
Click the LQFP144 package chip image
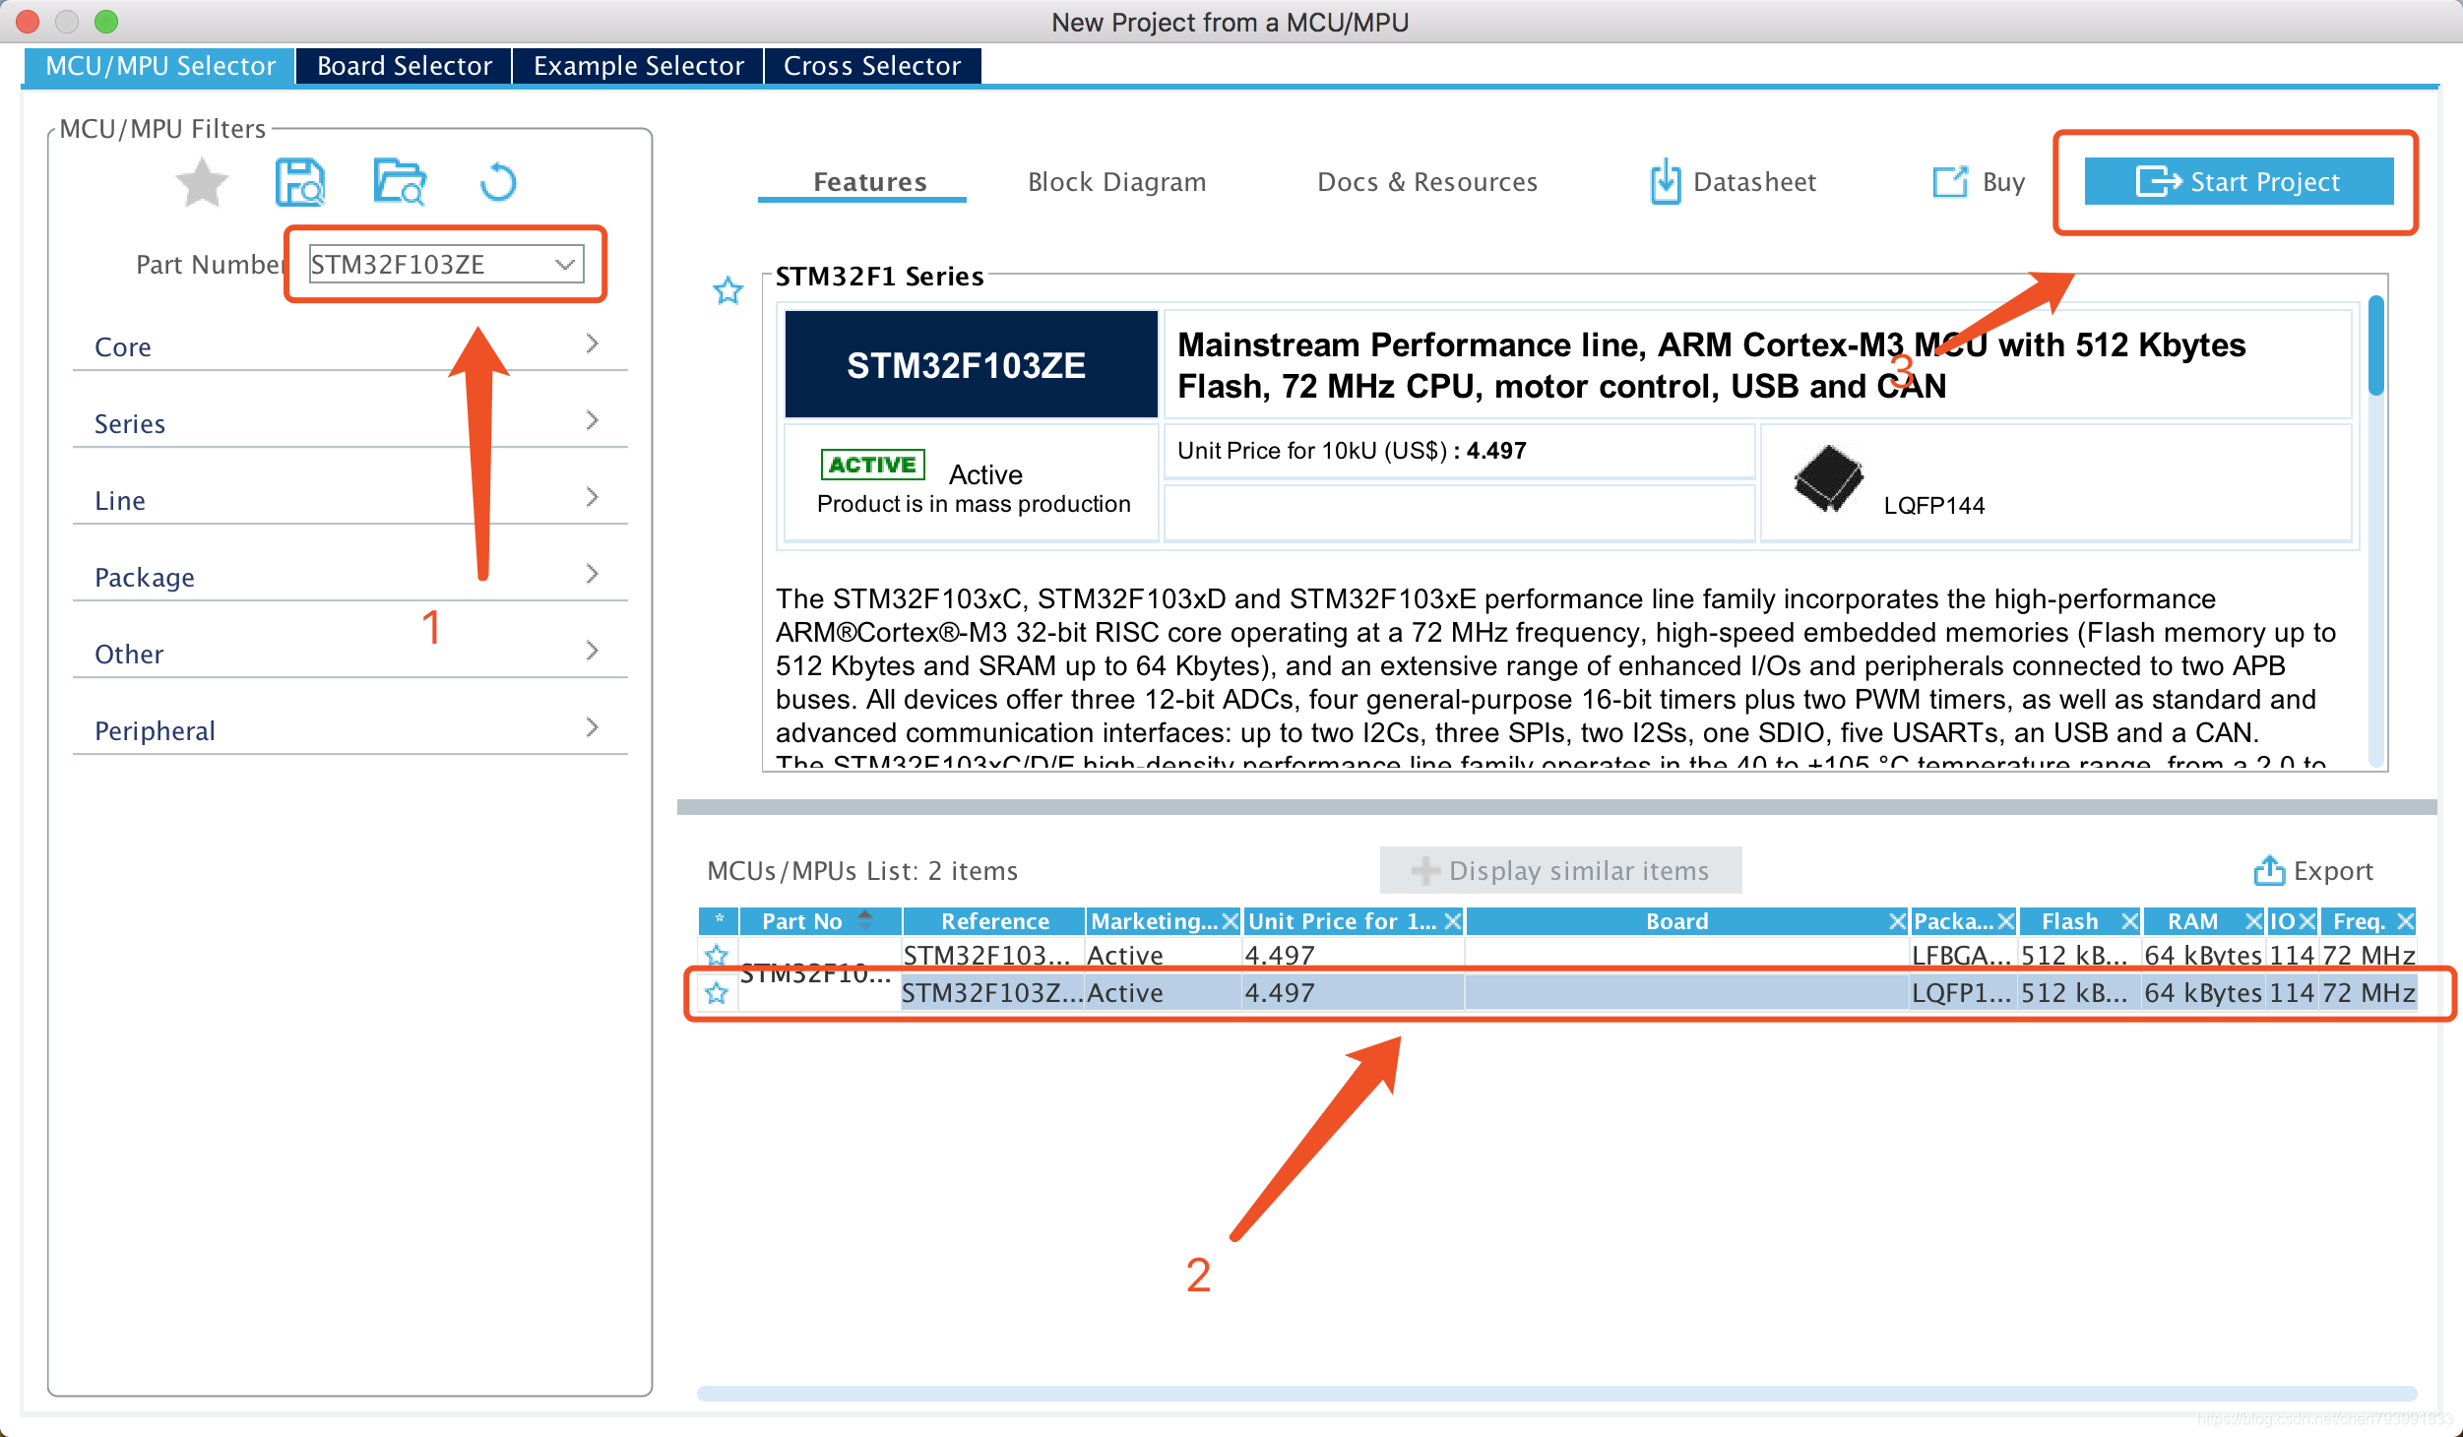click(1828, 478)
